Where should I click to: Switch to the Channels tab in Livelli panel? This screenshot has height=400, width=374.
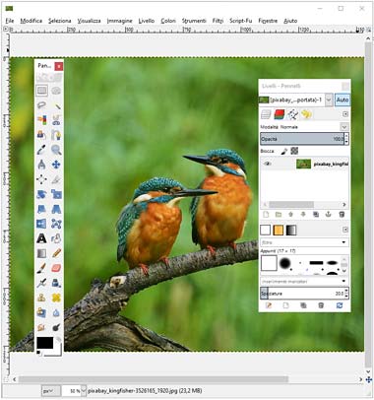pos(280,114)
